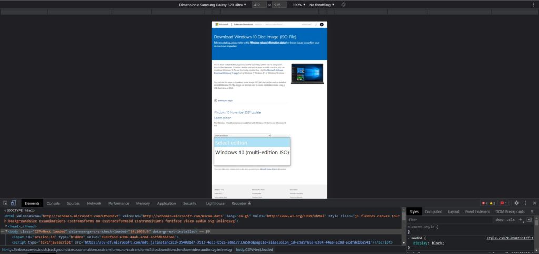The height and width of the screenshot is (254, 539).
Task: Expand the Before you begin section
Action: [223, 101]
